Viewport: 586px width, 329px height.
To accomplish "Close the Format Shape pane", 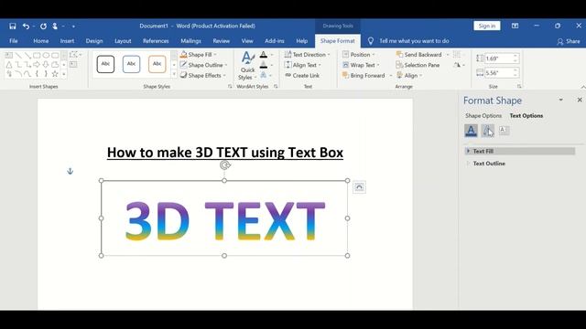I will (580, 100).
